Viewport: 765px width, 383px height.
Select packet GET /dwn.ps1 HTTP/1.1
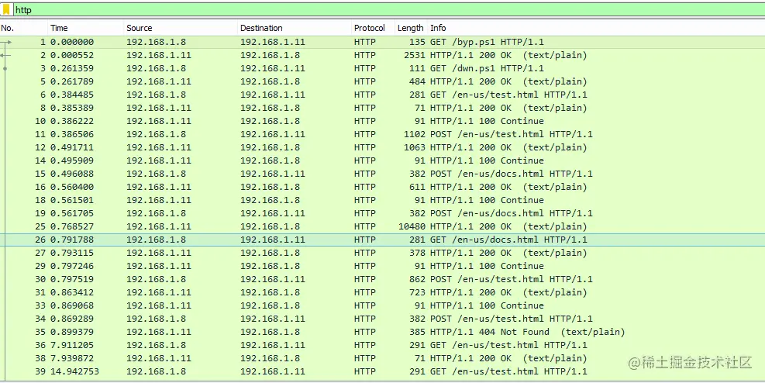pos(383,68)
